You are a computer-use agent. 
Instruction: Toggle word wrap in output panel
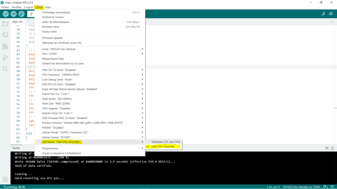pyautogui.click(x=327, y=148)
